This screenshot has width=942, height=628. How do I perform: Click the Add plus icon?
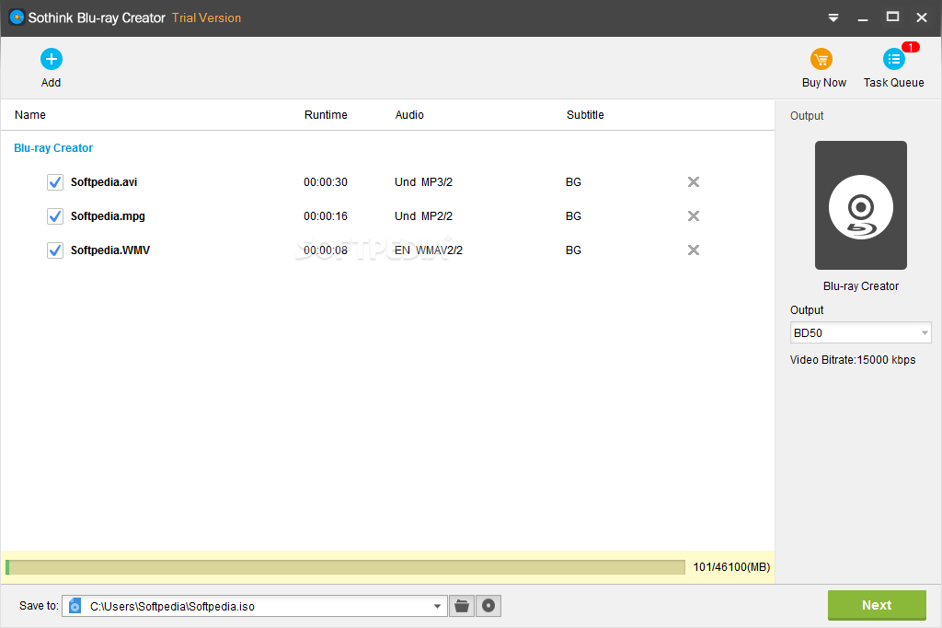pyautogui.click(x=52, y=59)
